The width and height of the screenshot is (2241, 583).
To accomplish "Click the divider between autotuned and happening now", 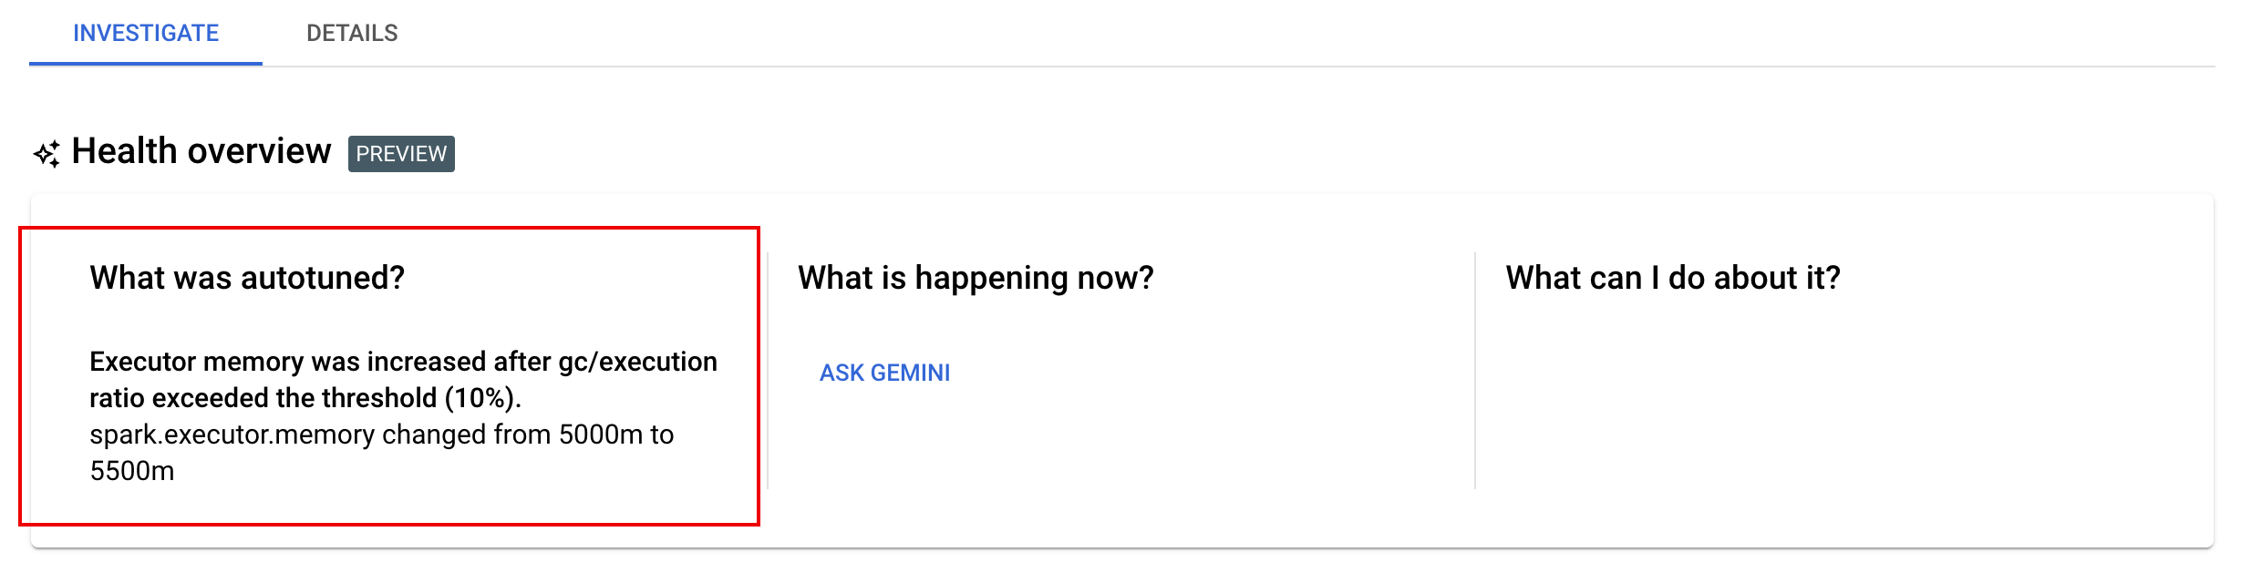I will tap(768, 371).
